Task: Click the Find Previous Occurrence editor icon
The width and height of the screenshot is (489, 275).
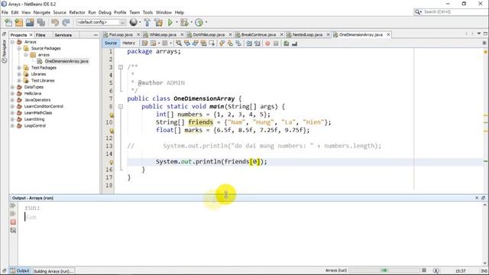Action: [187, 44]
